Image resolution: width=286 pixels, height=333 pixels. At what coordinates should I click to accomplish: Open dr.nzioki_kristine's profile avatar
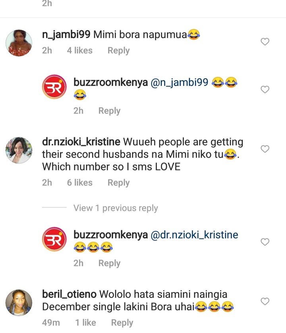(19, 150)
